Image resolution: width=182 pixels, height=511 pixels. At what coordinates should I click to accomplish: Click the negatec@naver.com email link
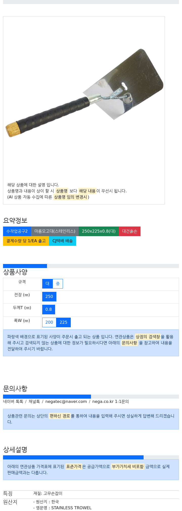(66, 402)
